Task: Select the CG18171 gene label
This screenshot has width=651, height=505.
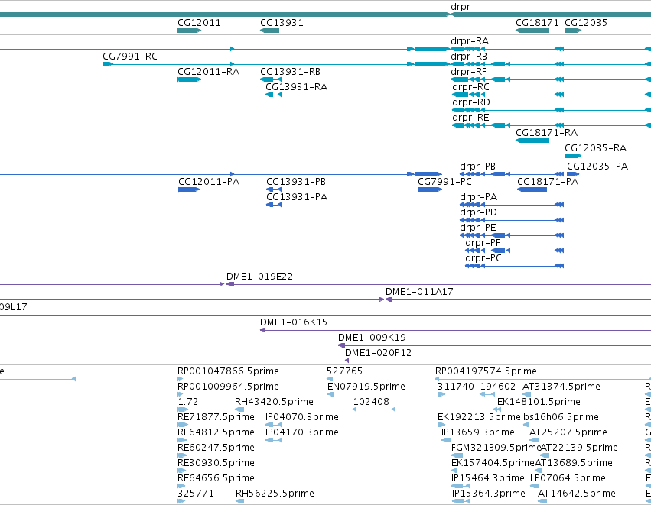Action: pyautogui.click(x=537, y=22)
